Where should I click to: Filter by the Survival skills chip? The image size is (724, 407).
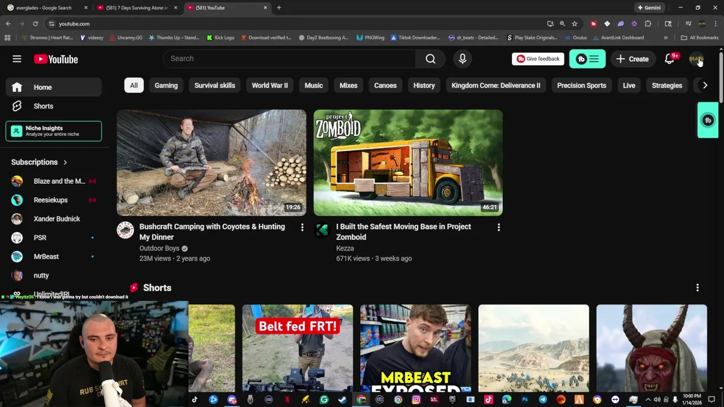pyautogui.click(x=215, y=85)
